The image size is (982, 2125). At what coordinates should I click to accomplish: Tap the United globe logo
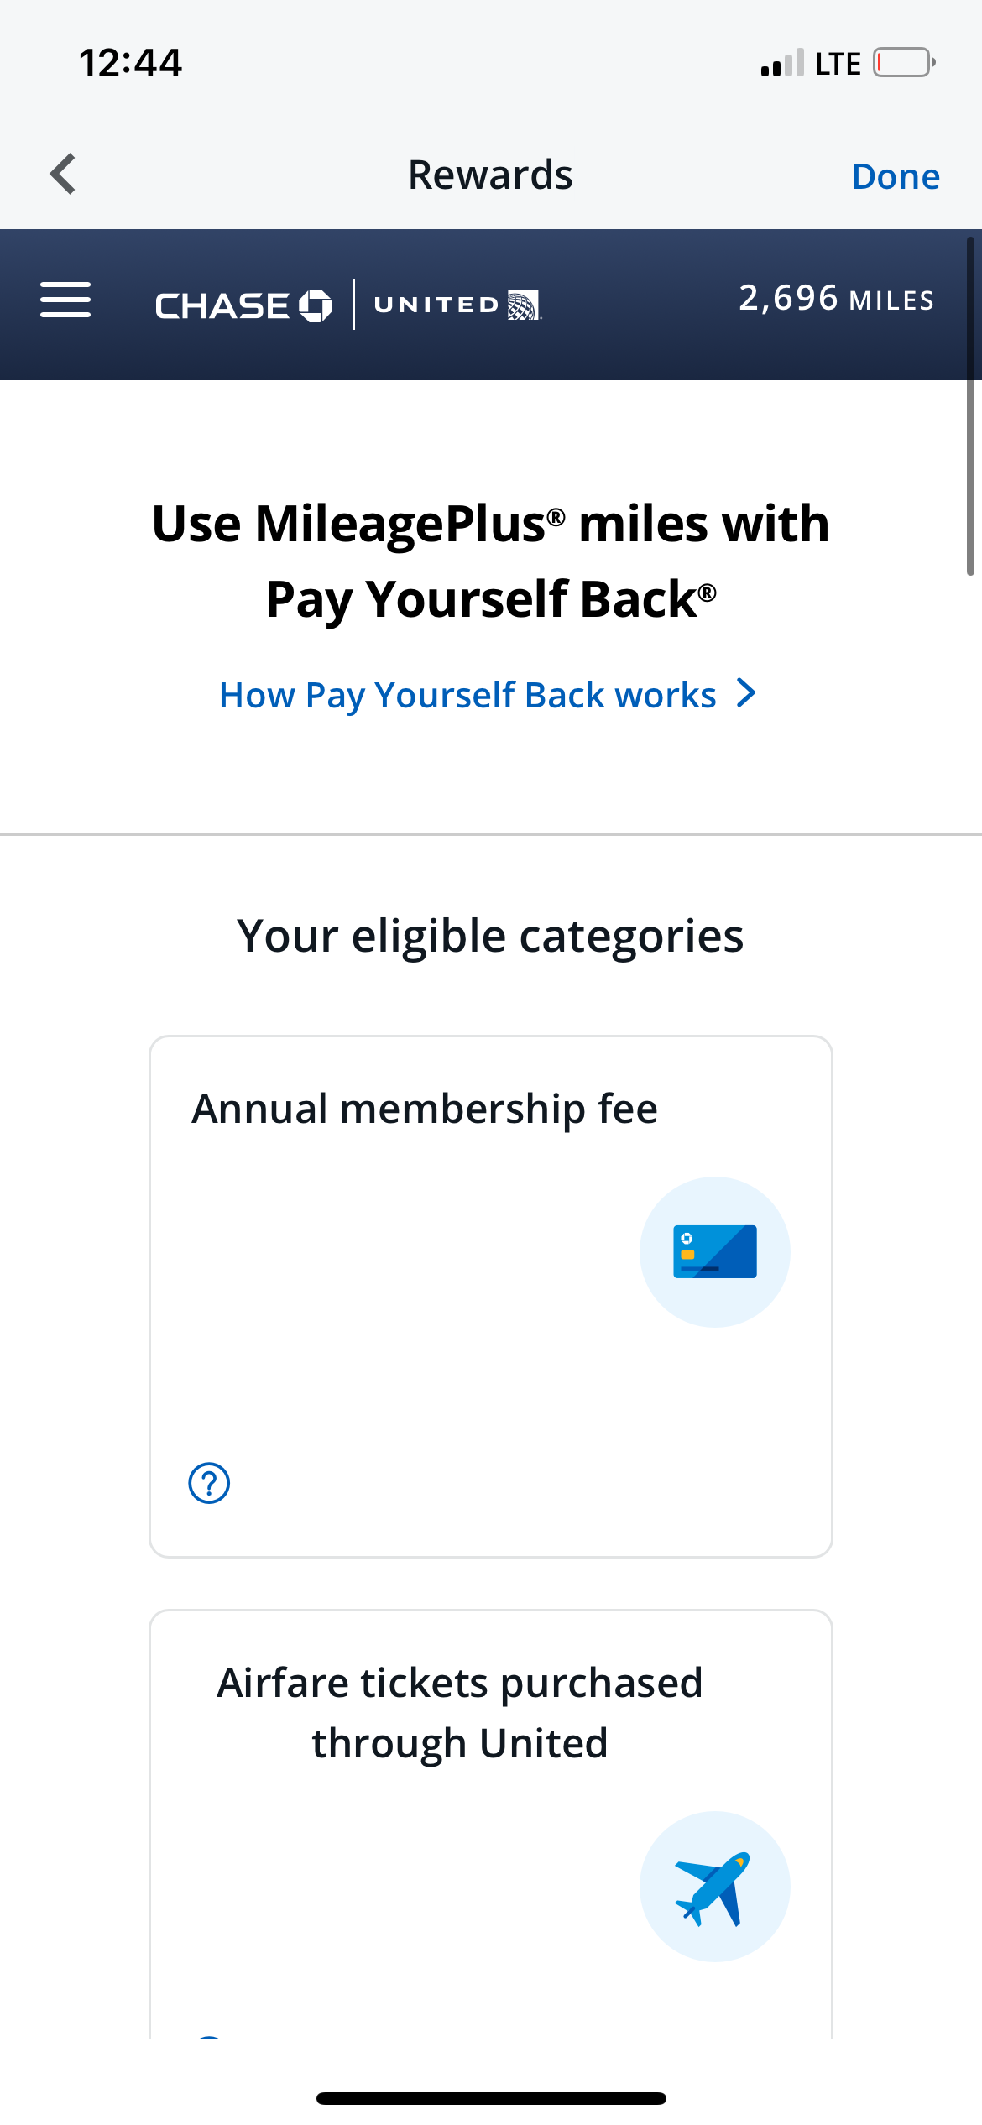pos(524,305)
